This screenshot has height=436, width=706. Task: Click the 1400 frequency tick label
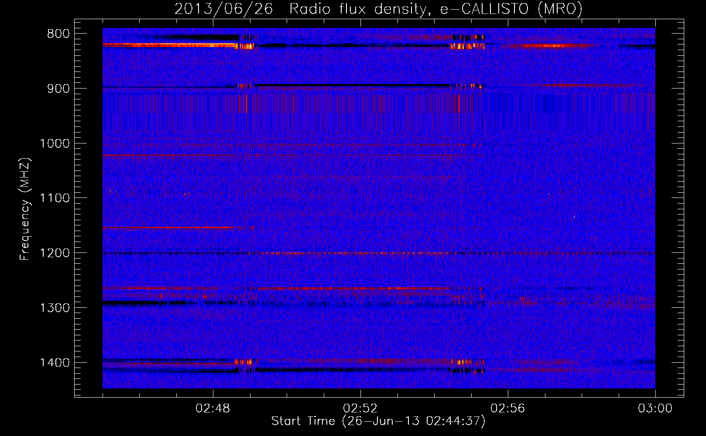point(55,363)
